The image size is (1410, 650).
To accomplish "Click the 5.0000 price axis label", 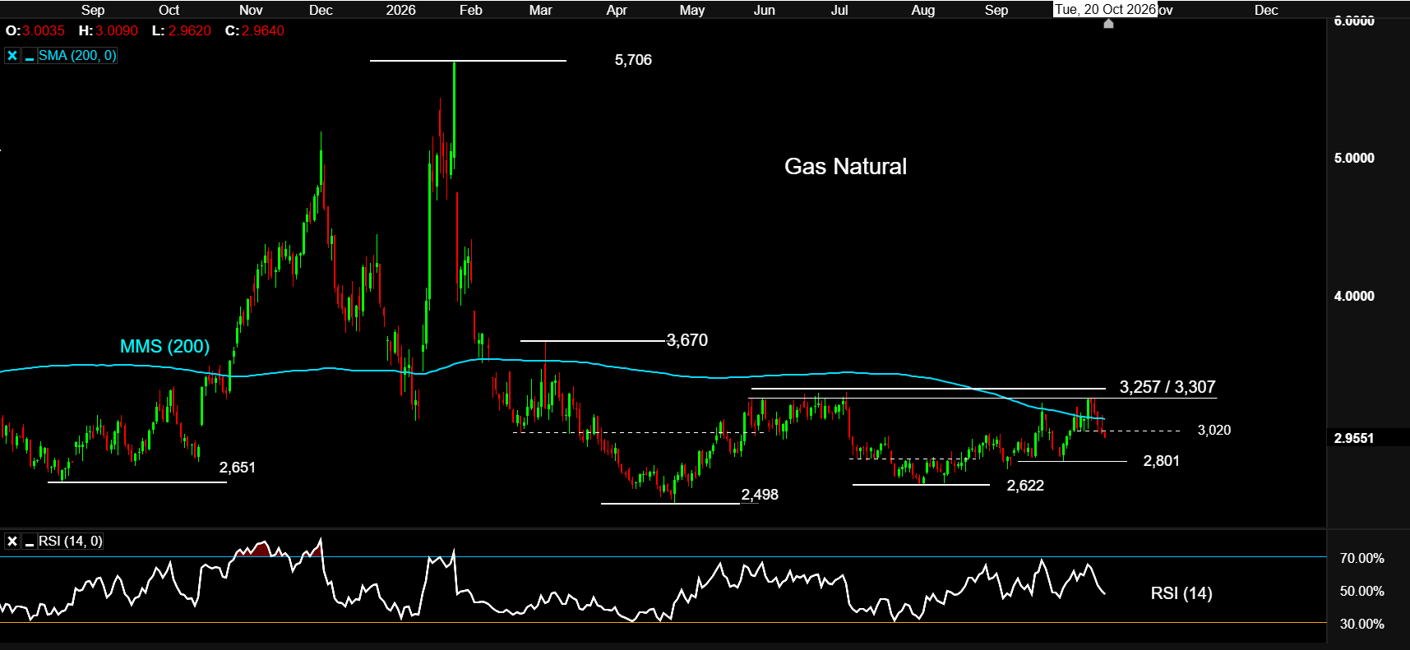I will coord(1354,158).
